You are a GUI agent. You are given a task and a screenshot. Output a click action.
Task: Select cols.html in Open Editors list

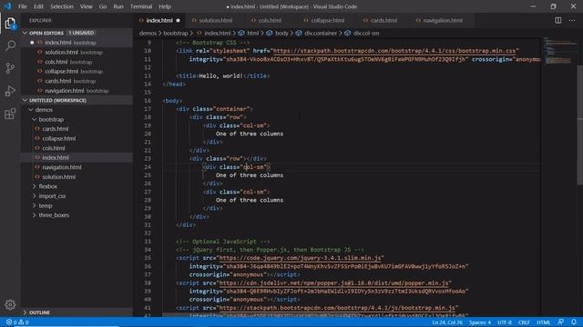coord(77,62)
